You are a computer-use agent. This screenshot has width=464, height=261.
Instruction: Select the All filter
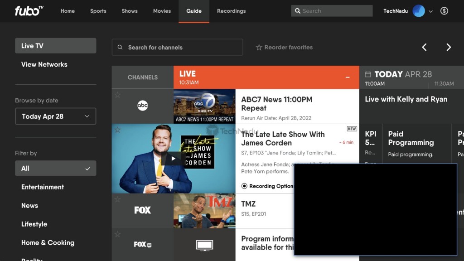click(x=56, y=169)
